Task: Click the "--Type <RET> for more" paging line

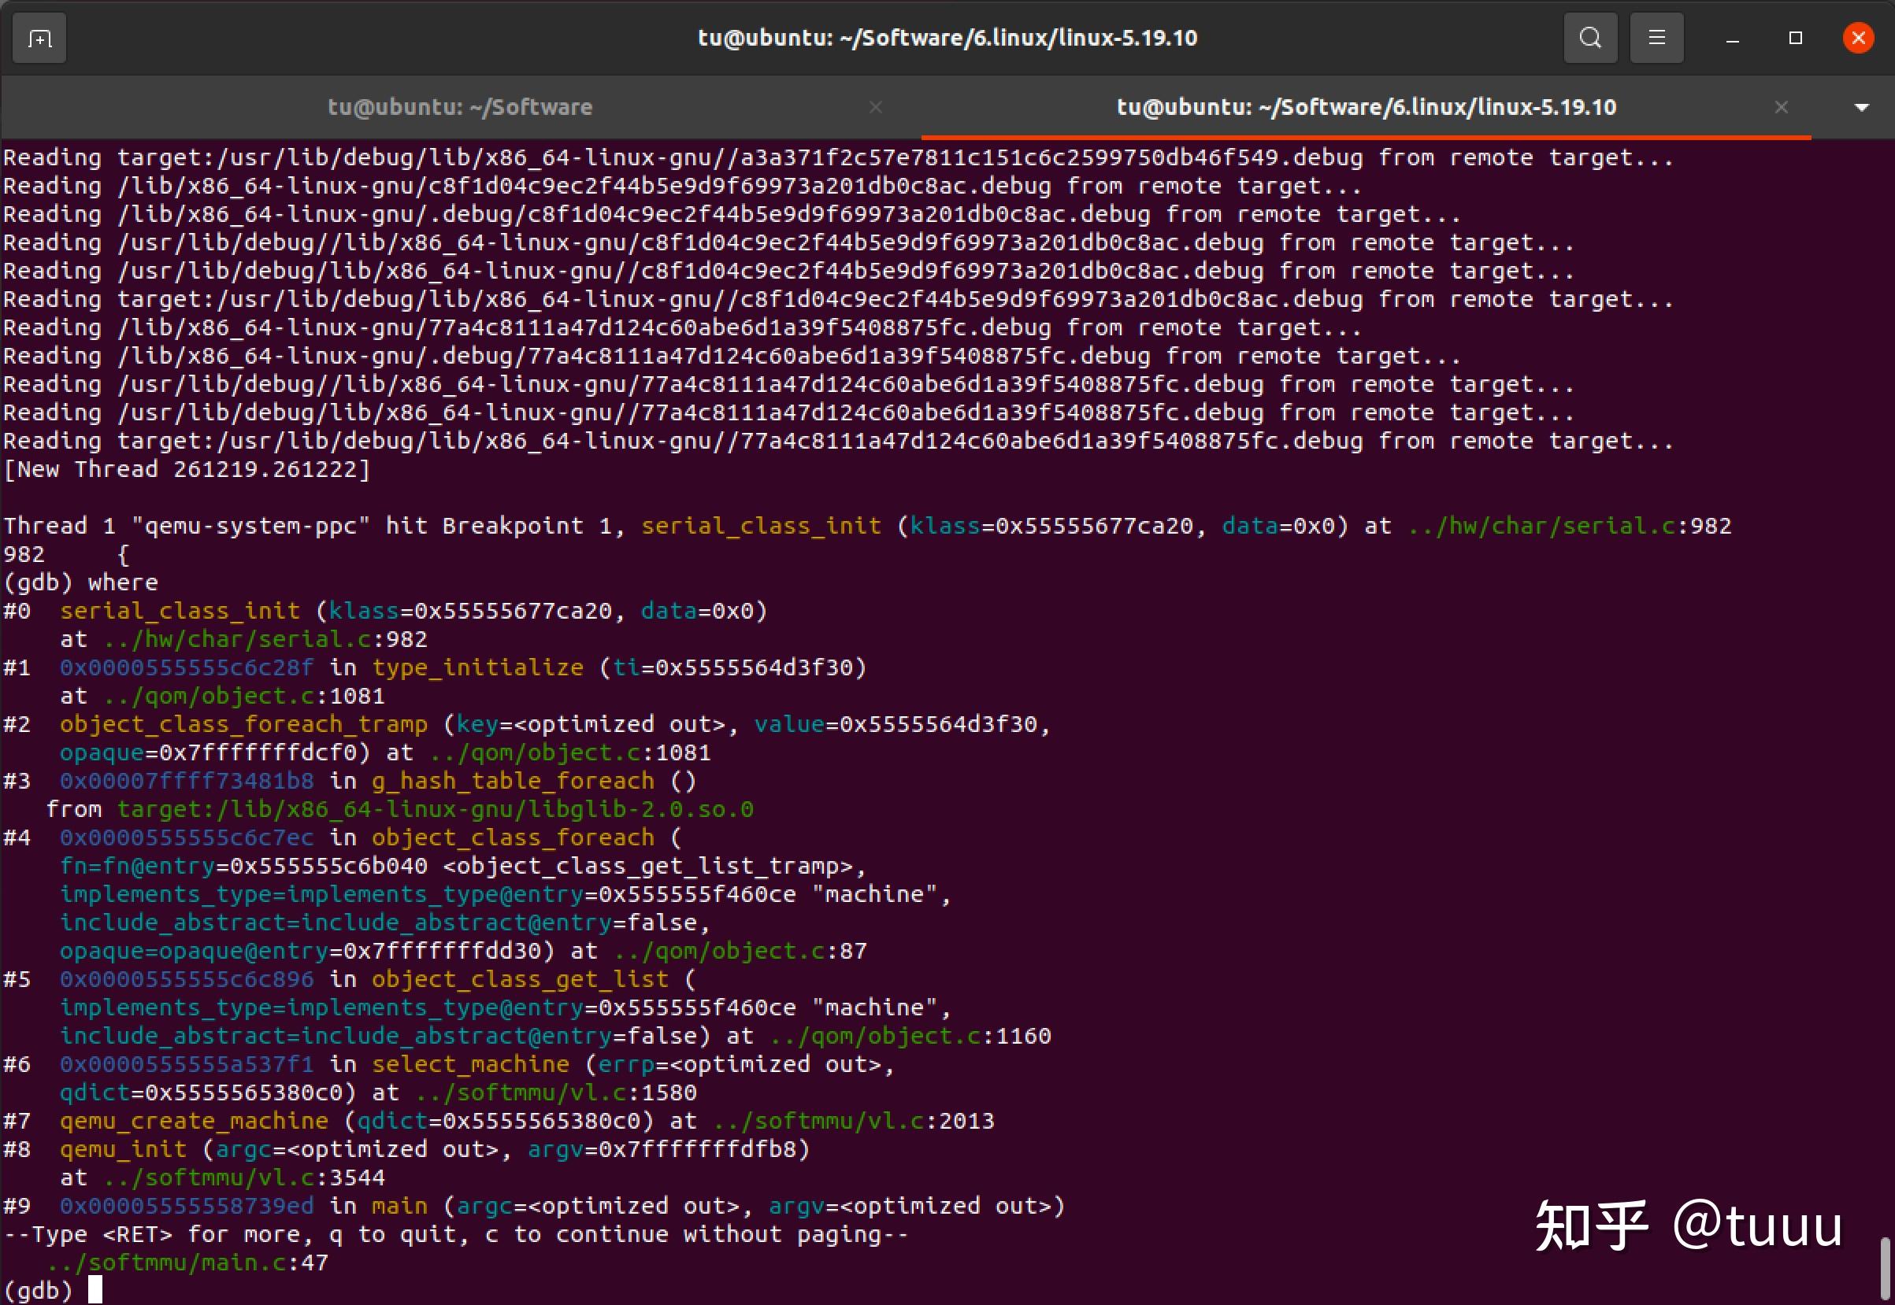Action: [x=457, y=1235]
